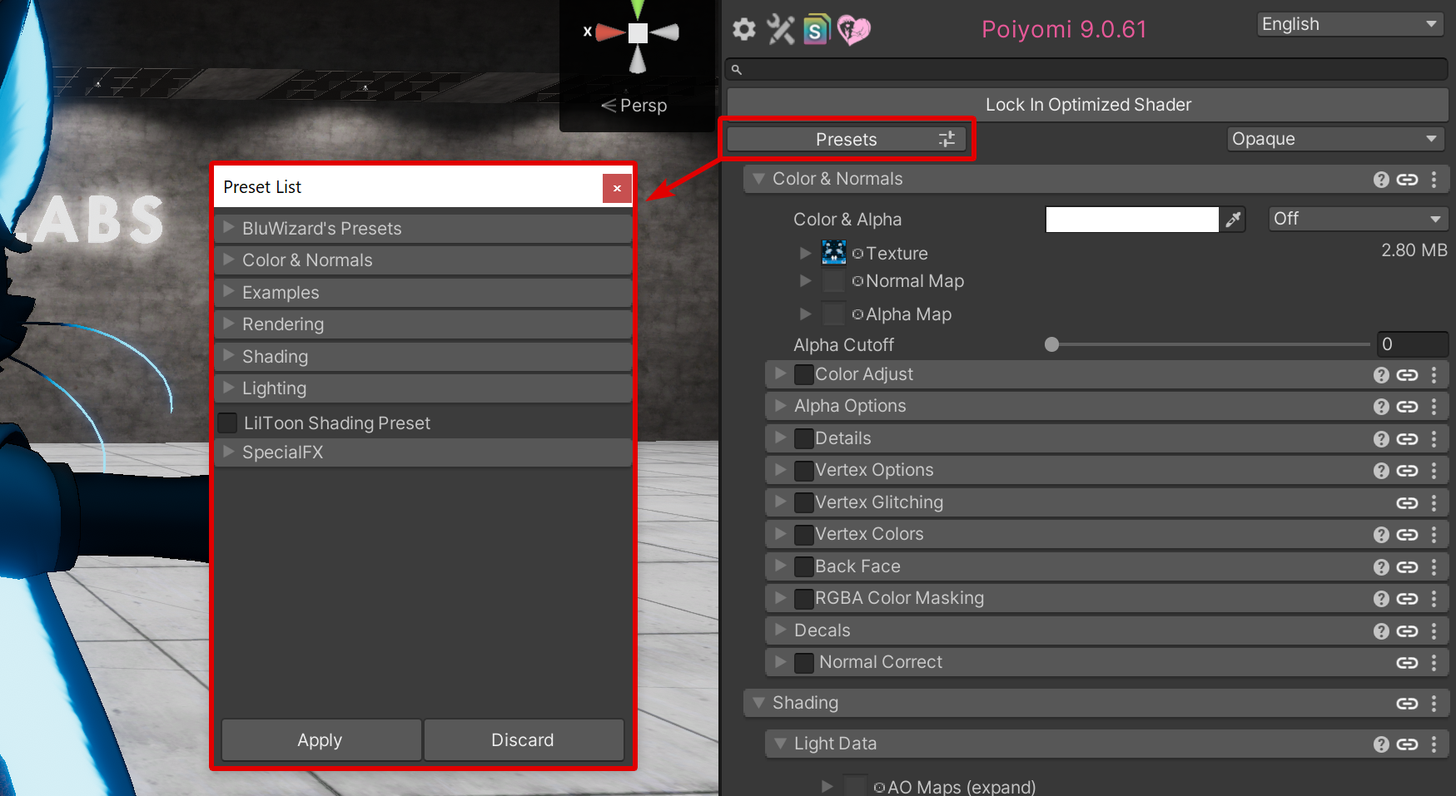Open the English language dropdown
This screenshot has width=1456, height=796.
pos(1349,24)
